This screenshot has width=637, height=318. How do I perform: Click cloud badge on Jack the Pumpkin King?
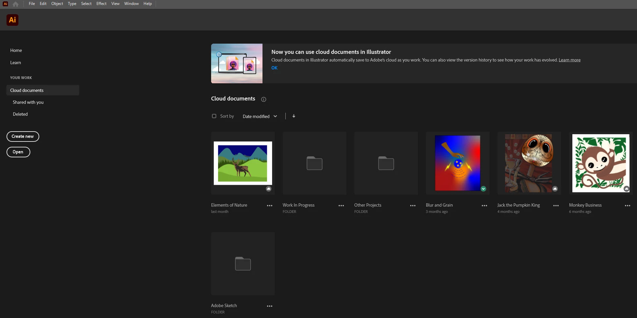click(x=555, y=189)
